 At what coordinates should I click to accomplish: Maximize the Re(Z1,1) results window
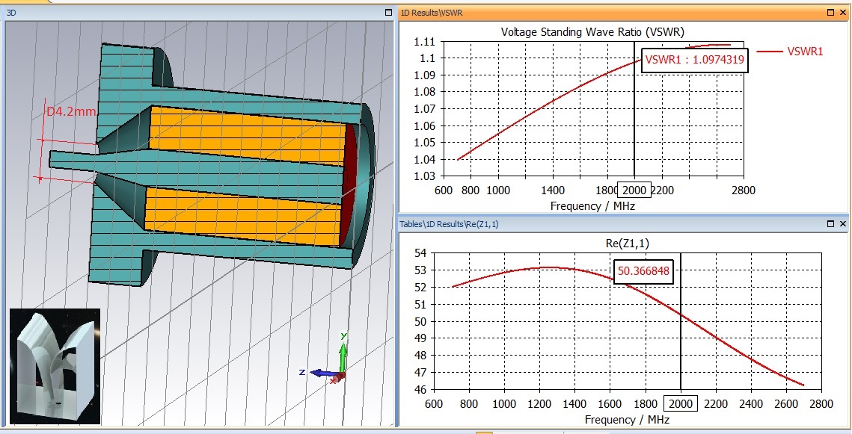click(x=831, y=223)
